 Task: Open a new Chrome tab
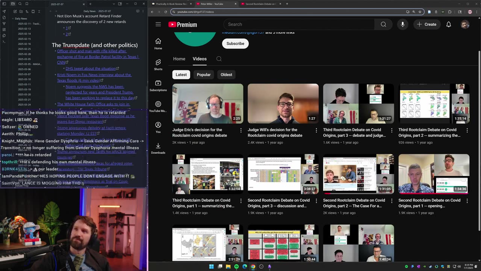point(287,4)
